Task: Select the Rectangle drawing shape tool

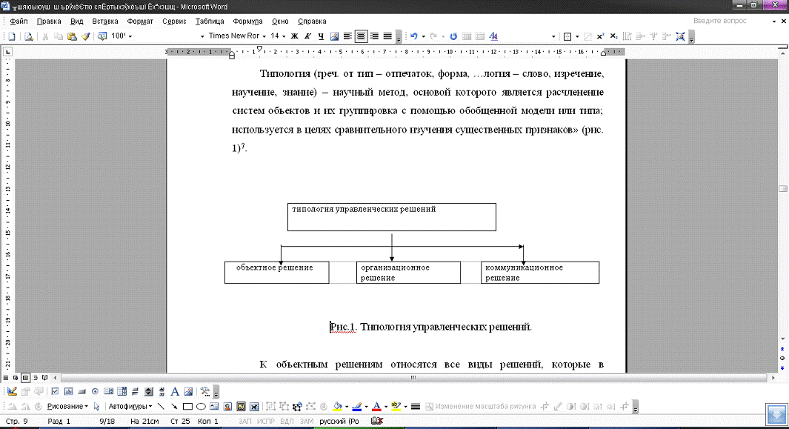Action: 187,406
